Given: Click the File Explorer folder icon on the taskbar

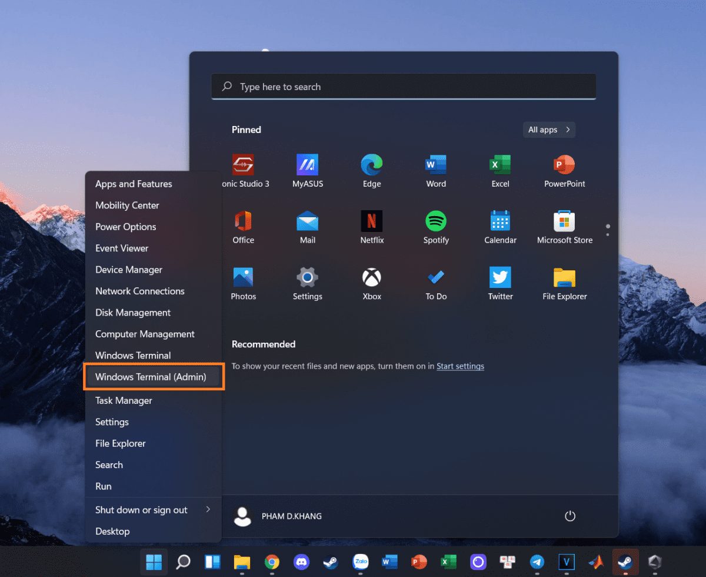Looking at the screenshot, I should pyautogui.click(x=242, y=562).
